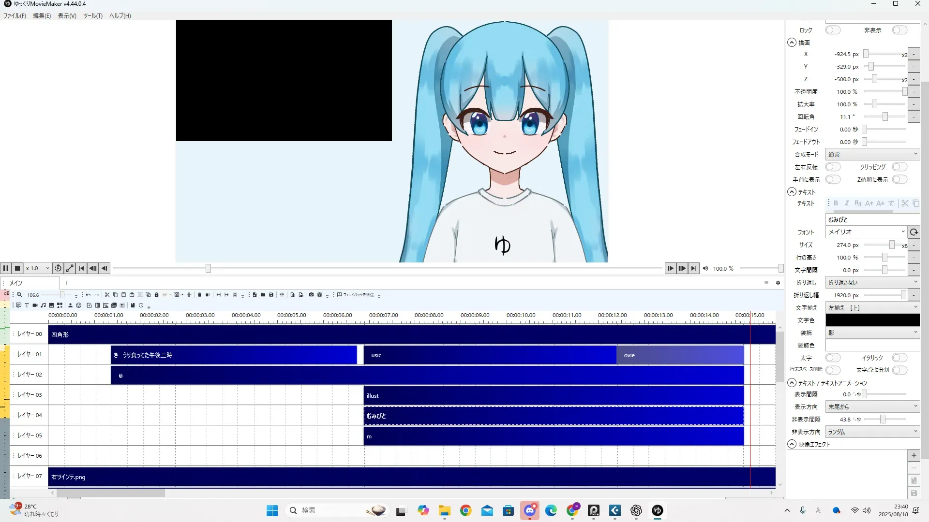This screenshot has width=929, height=522.
Task: Open the ツール(T) menu
Action: 92,16
